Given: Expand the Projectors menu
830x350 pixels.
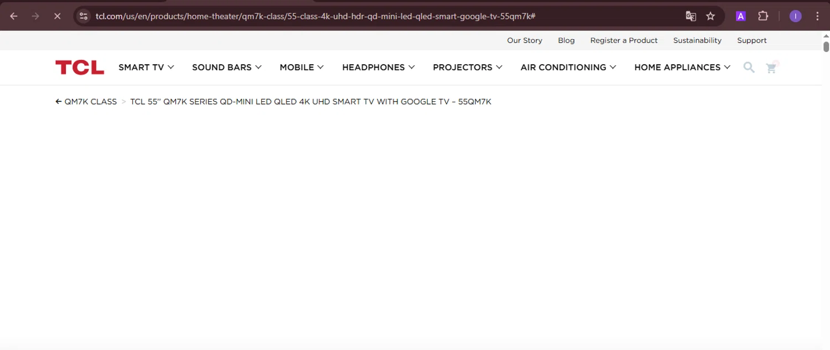Looking at the screenshot, I should (x=468, y=68).
